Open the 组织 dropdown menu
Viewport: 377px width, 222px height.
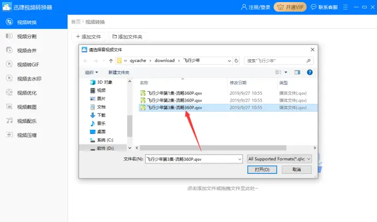pyautogui.click(x=91, y=72)
